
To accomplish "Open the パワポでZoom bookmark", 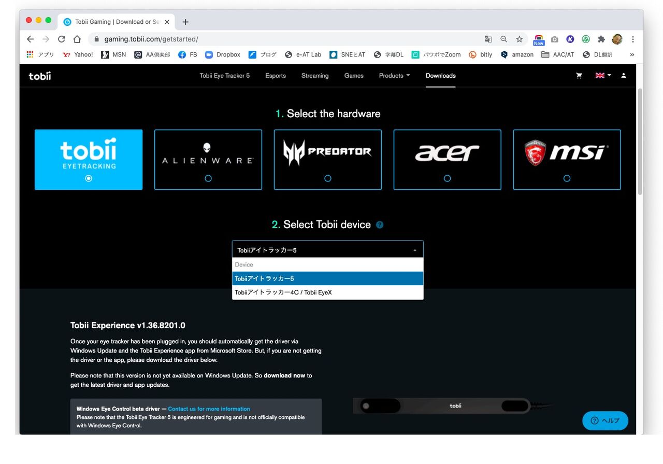I will click(x=436, y=54).
